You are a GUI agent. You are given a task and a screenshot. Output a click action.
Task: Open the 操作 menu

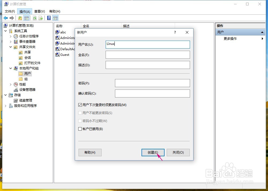pyautogui.click(x=24, y=11)
